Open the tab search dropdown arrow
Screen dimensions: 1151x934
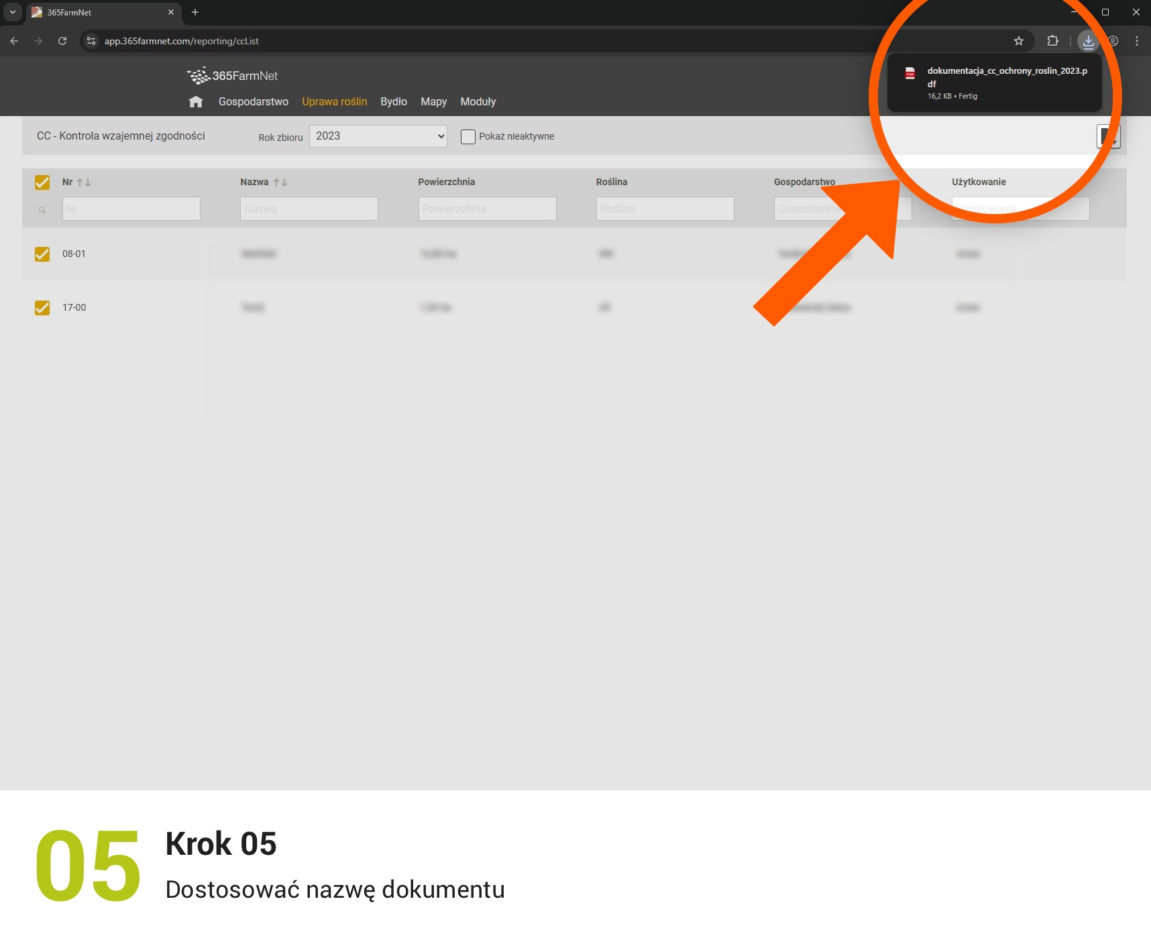12,12
